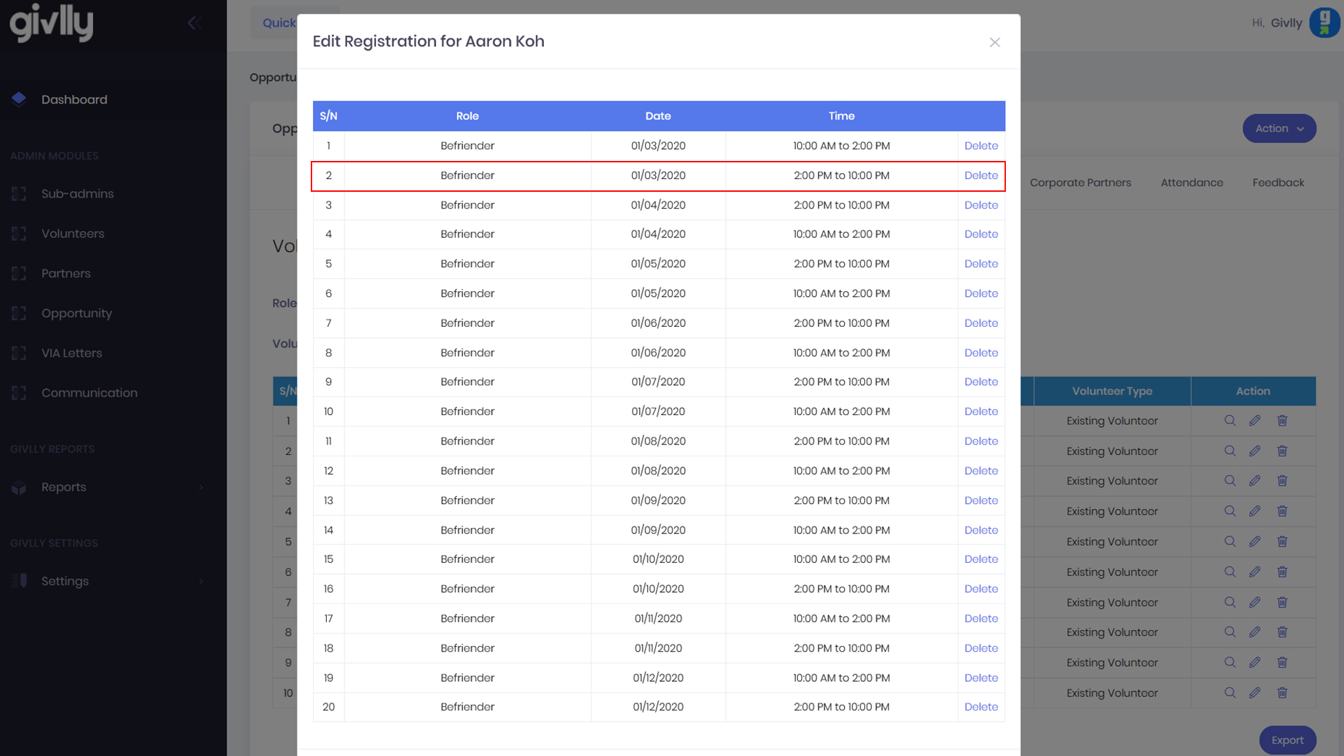1344x756 pixels.
Task: Click the Dashboard diamond icon
Action: 19,99
